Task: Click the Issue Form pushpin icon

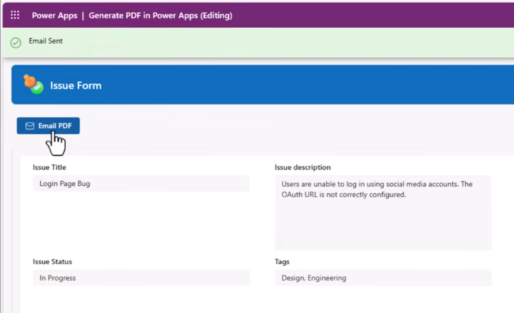Action: [x=33, y=84]
